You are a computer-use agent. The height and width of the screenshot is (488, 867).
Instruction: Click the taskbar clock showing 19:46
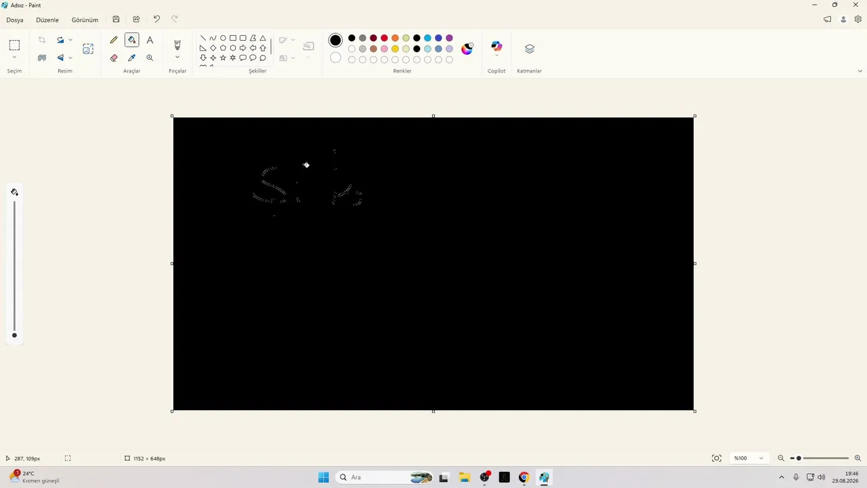(x=845, y=477)
